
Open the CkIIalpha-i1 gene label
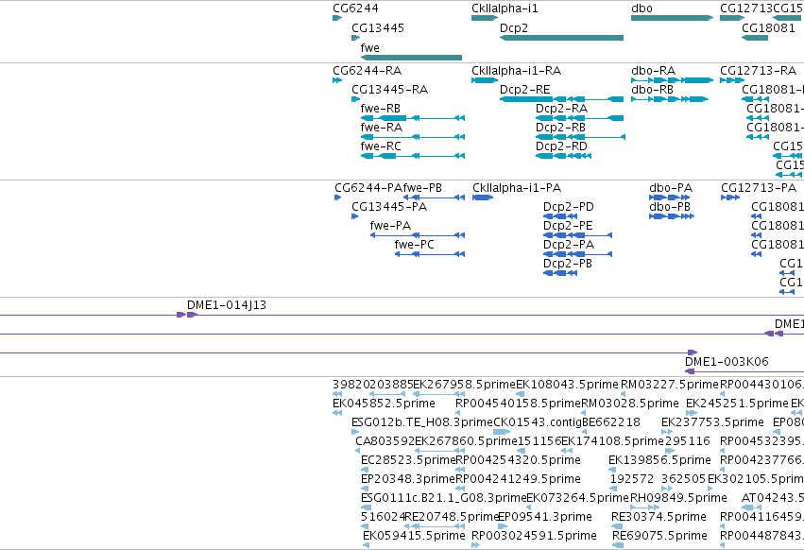click(505, 9)
